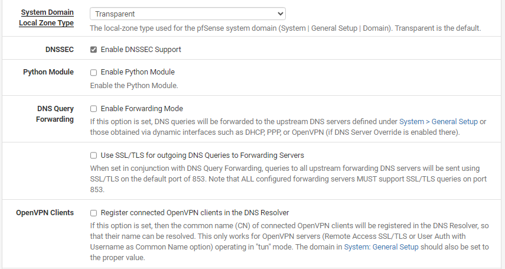Open the System > General Setup link
The height and width of the screenshot is (269, 505).
click(x=438, y=121)
